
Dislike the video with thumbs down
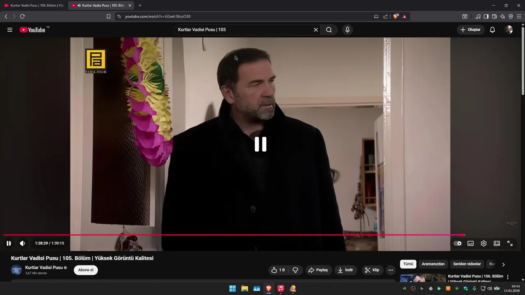click(295, 270)
